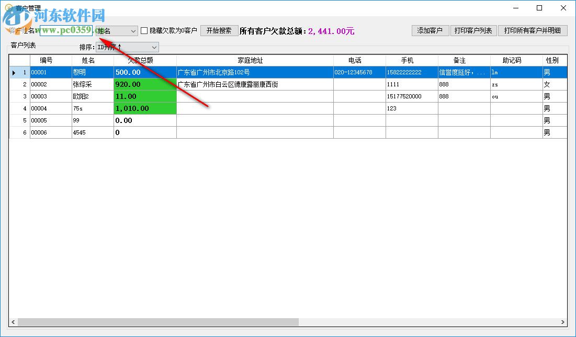Click the remark cell starting with 信誉度挺好

click(x=464, y=72)
